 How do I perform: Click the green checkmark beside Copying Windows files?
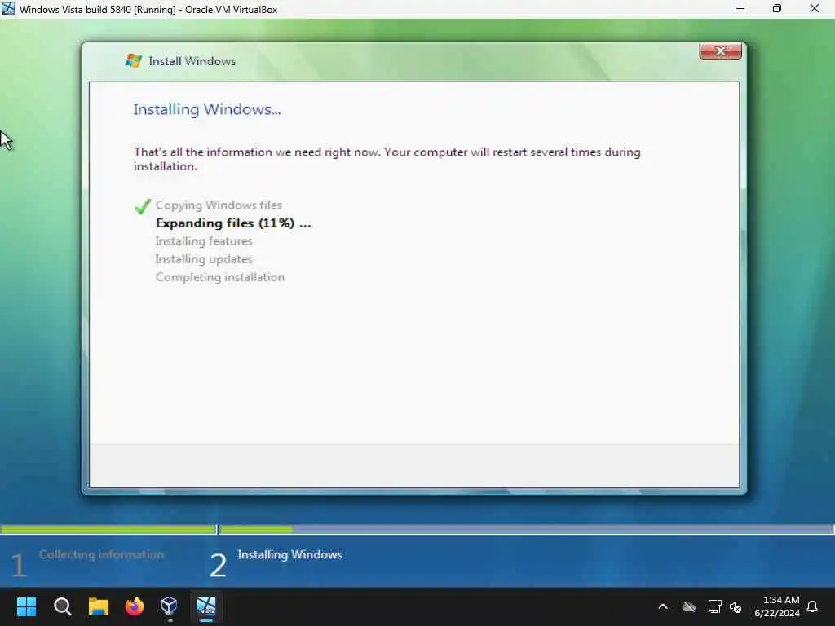(x=143, y=206)
